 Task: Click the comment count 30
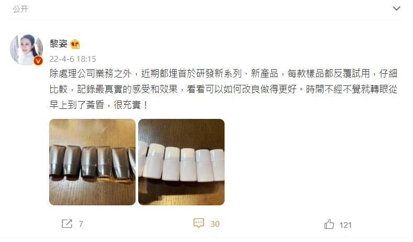[x=215, y=224]
